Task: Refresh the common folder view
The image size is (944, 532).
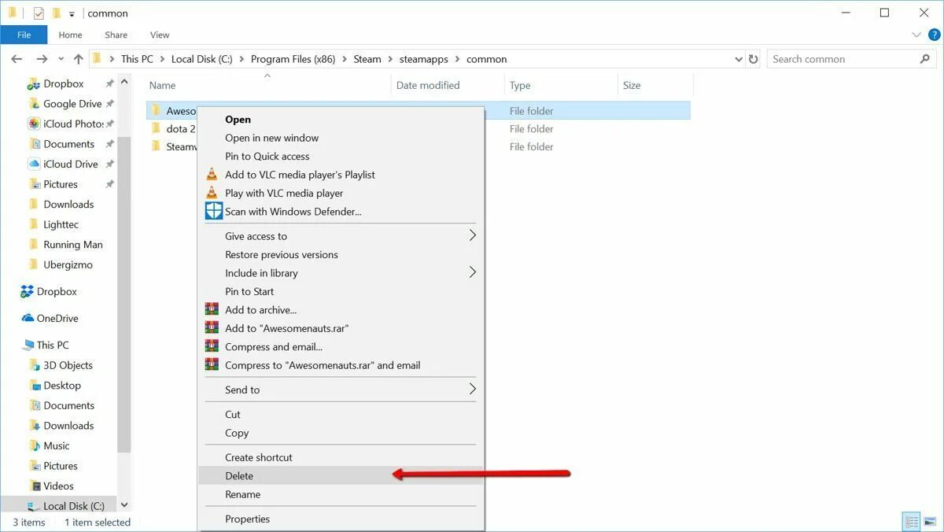Action: (754, 59)
